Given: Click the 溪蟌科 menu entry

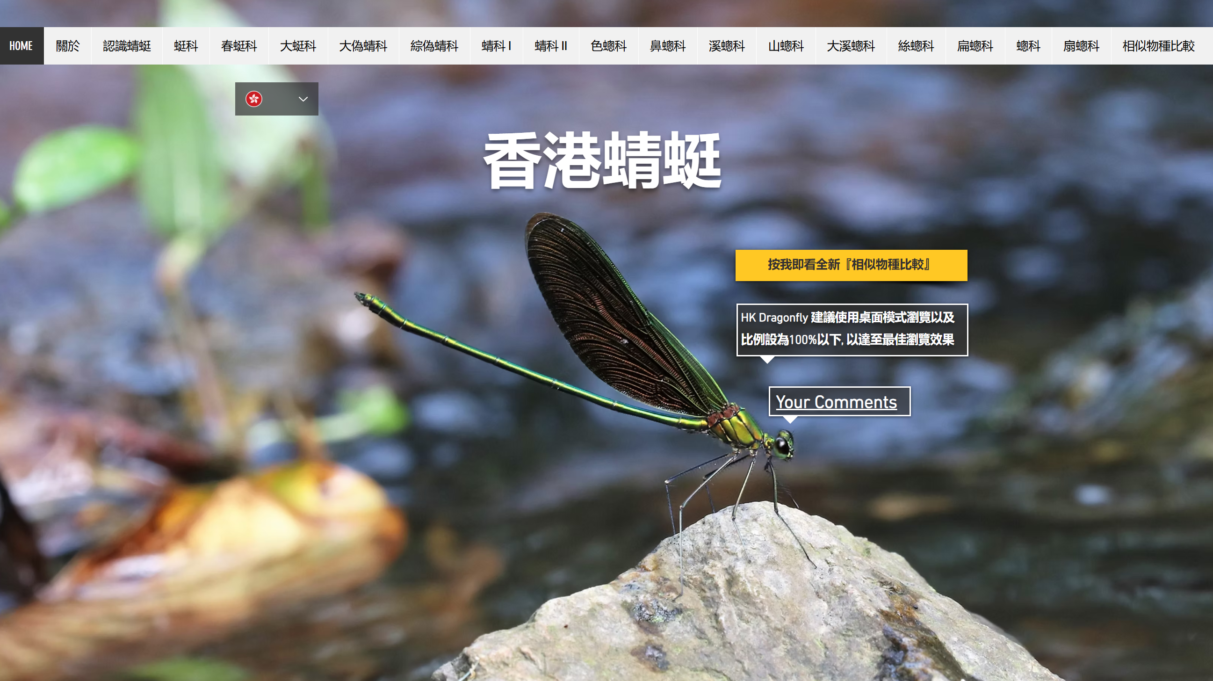Looking at the screenshot, I should coord(727,46).
